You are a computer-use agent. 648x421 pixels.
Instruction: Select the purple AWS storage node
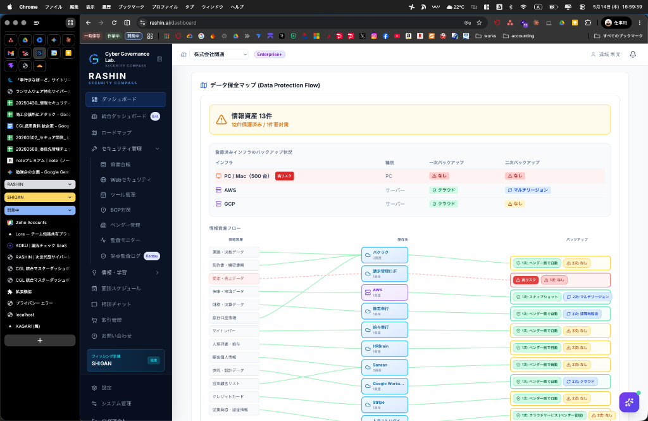pos(384,292)
